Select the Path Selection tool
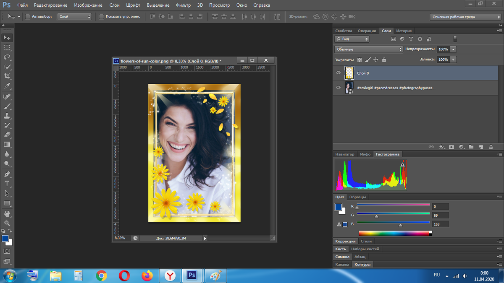Image resolution: width=504 pixels, height=283 pixels. pyautogui.click(x=7, y=194)
